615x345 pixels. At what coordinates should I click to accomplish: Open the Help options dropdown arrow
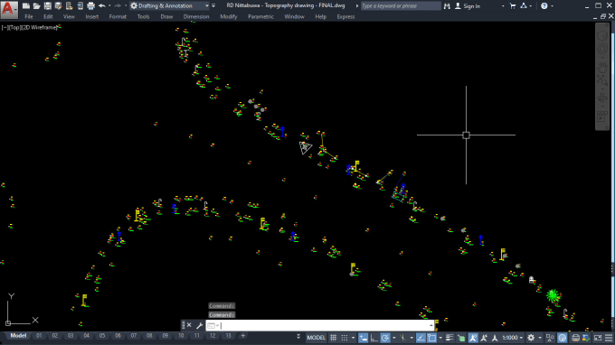coord(553,6)
